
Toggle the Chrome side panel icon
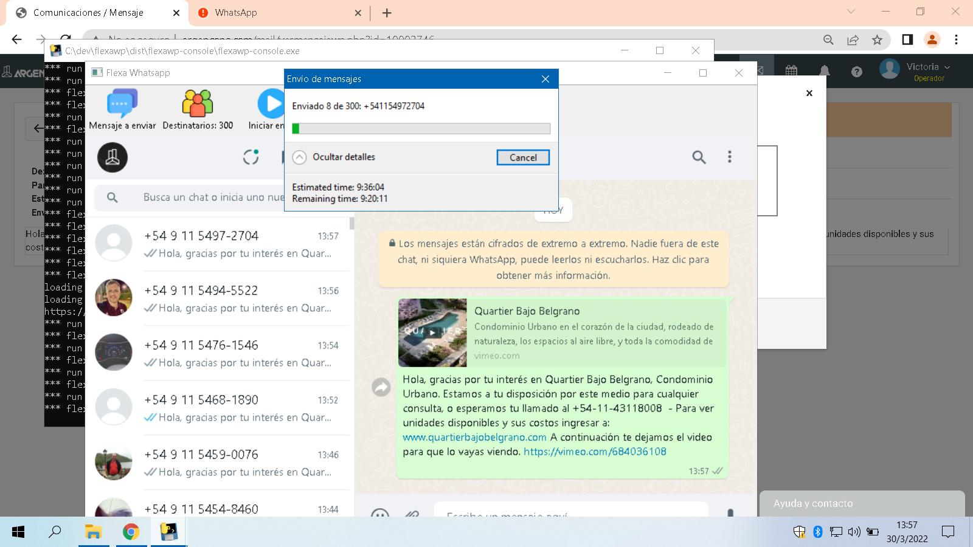[x=907, y=40]
